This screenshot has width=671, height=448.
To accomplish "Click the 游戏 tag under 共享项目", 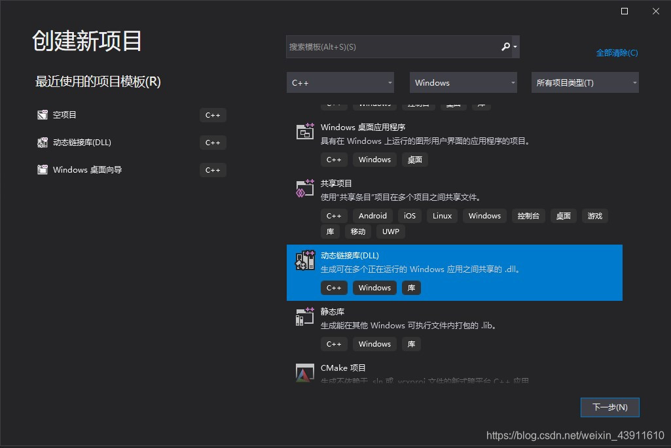I will (x=595, y=216).
